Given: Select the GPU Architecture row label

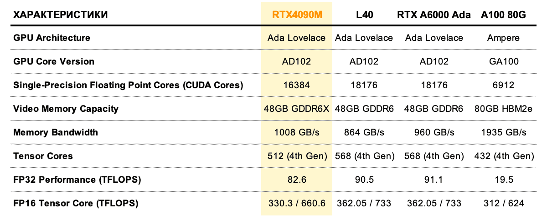Looking at the screenshot, I should coord(52,38).
